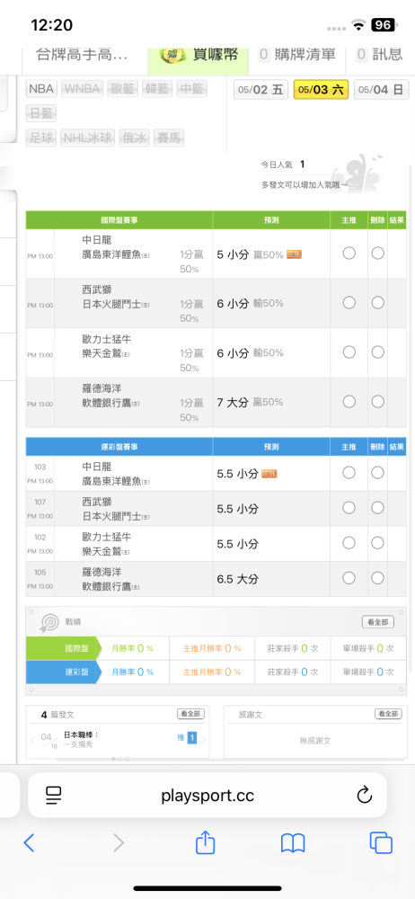
Task: Select 主推 radio for 羅德海洋 運彩盤 row
Action: [x=349, y=578]
